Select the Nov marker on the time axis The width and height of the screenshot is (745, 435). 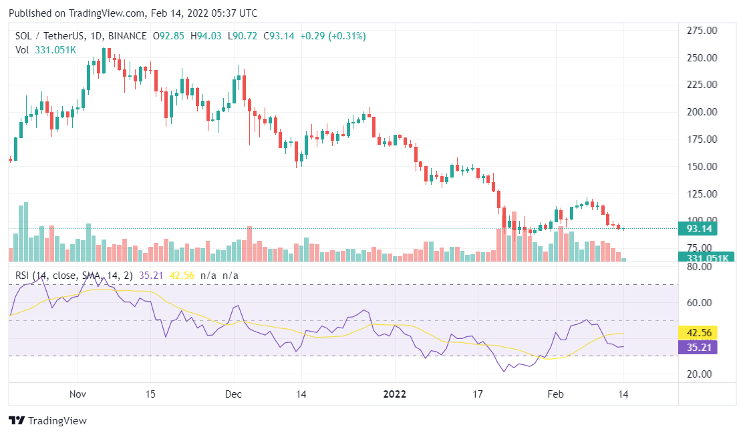(78, 393)
